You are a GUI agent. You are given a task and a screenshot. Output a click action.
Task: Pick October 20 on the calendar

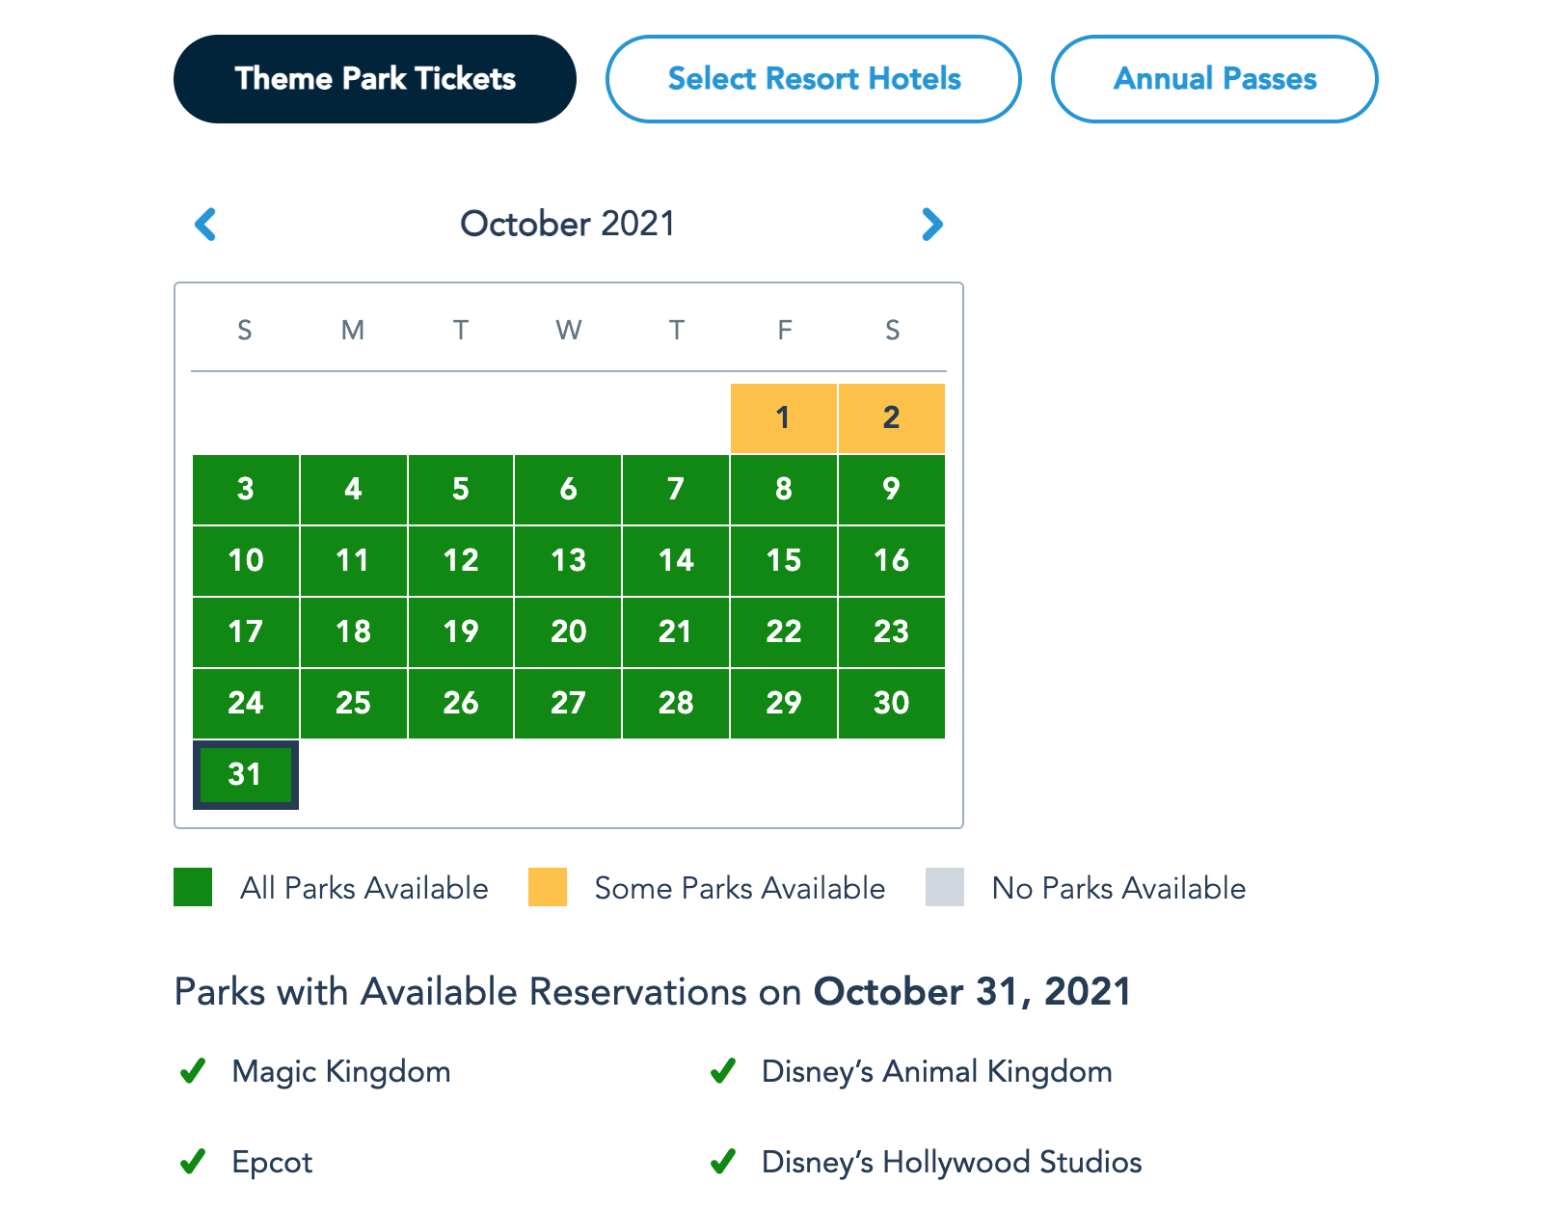click(x=568, y=631)
